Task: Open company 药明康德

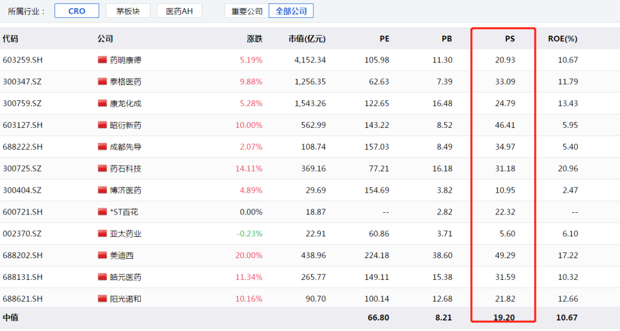Action: [x=125, y=60]
